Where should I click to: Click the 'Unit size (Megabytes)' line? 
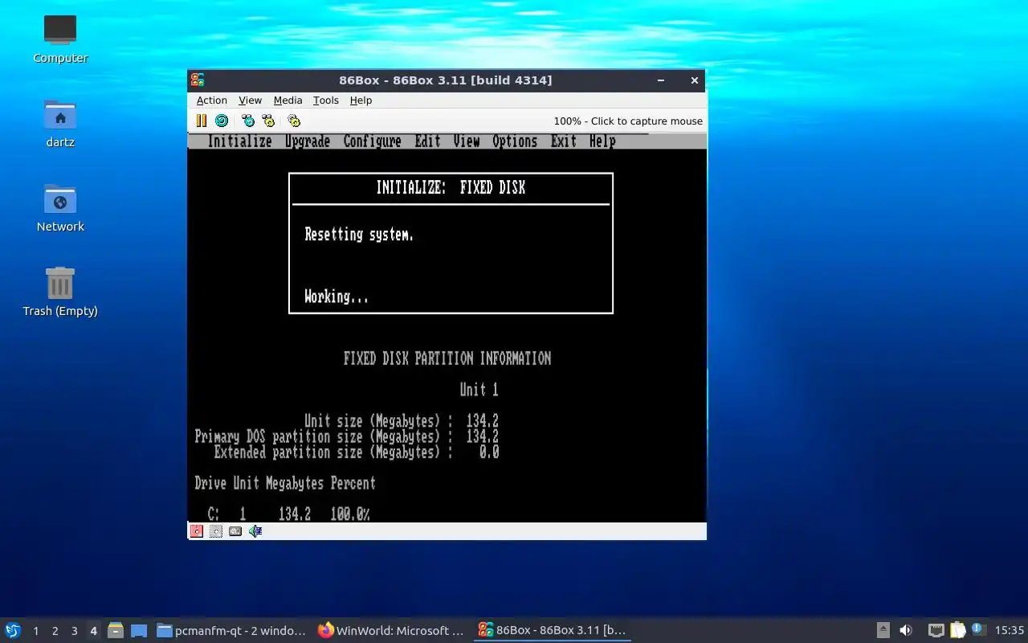[402, 421]
